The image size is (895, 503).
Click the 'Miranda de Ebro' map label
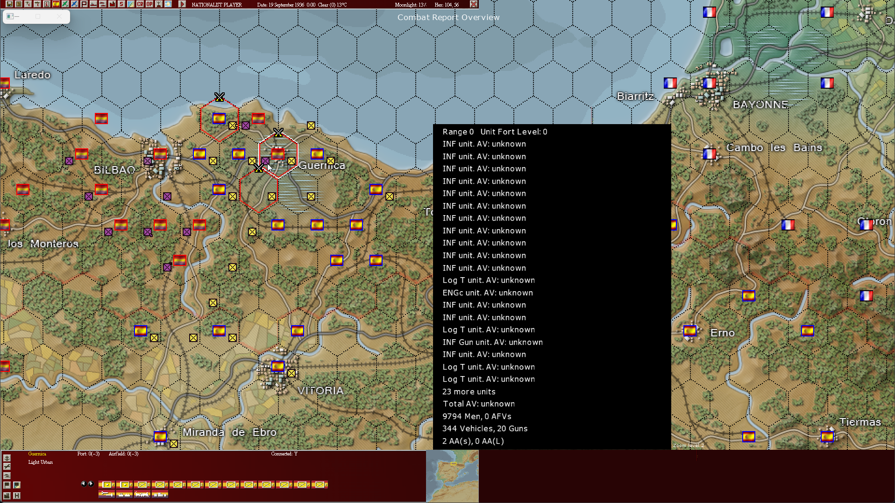pyautogui.click(x=229, y=432)
